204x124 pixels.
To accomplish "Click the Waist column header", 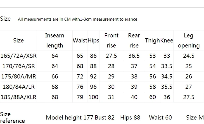I will click(80, 40).
